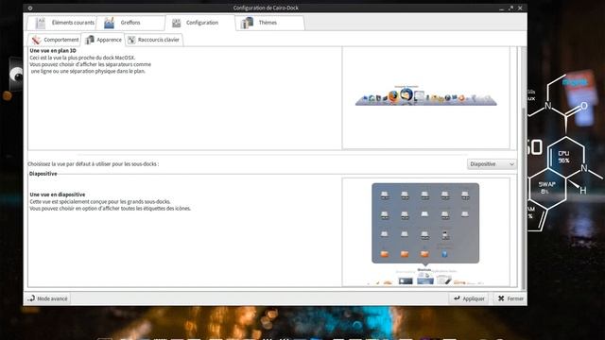Image resolution: width=605 pixels, height=340 pixels.
Task: Open the Éléments courants tab
Action: tap(61, 23)
